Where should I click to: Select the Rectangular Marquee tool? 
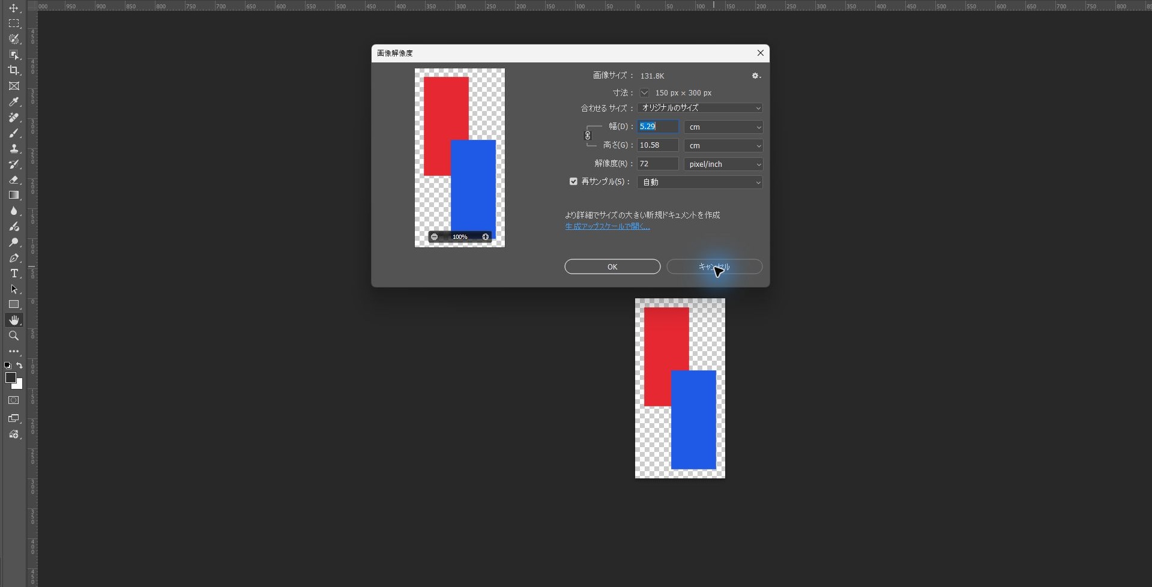click(13, 23)
